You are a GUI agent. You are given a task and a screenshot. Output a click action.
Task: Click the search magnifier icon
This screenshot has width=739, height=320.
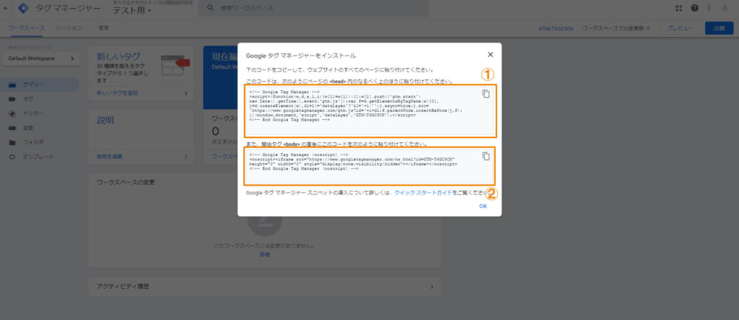tap(210, 8)
